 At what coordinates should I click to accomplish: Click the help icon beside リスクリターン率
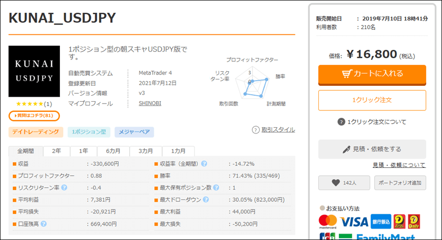pyautogui.click(x=64, y=187)
